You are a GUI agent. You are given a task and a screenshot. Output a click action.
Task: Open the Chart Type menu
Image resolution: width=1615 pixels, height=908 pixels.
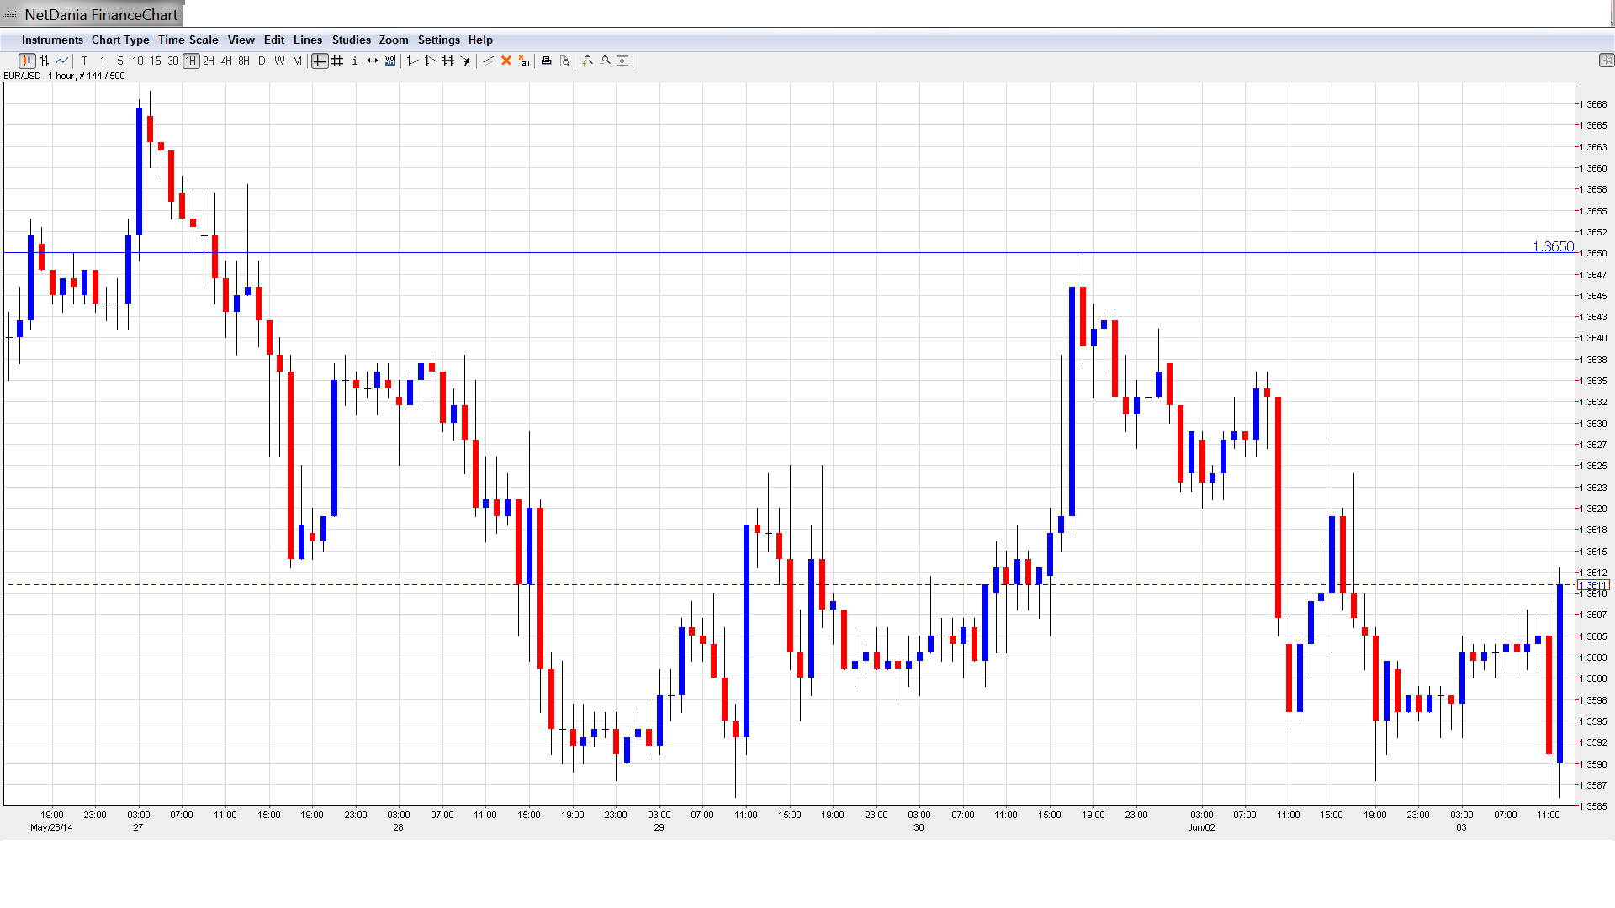tap(120, 40)
